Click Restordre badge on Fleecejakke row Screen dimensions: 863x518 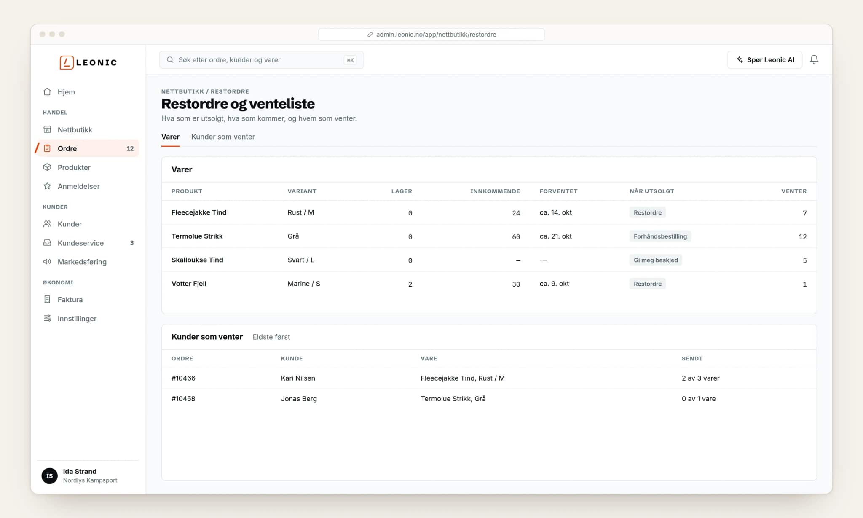(x=648, y=212)
